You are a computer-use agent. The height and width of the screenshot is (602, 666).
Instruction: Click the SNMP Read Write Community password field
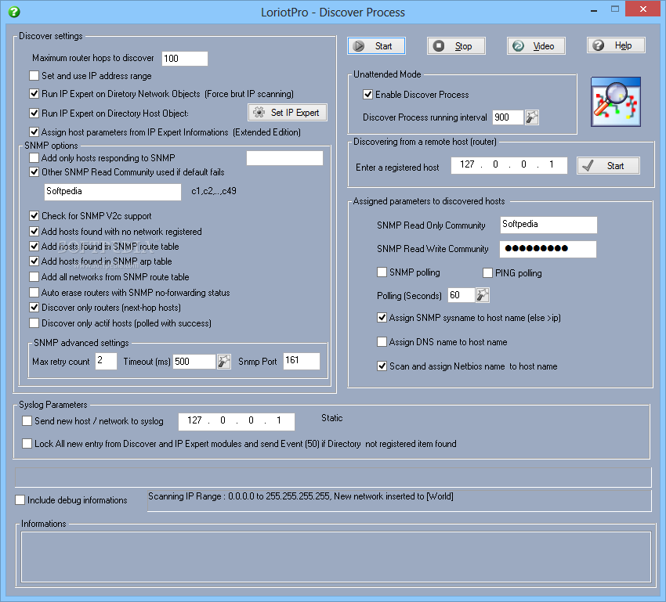pyautogui.click(x=548, y=249)
